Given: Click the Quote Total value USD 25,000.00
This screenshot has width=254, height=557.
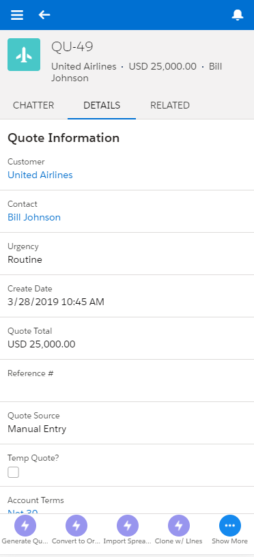Looking at the screenshot, I should [x=42, y=344].
